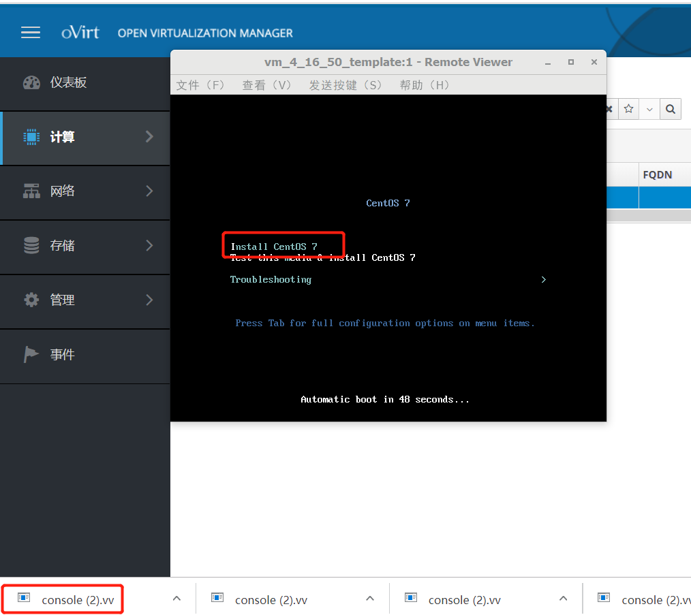Bookmark the search with star icon
This screenshot has width=691, height=615.
(x=629, y=109)
